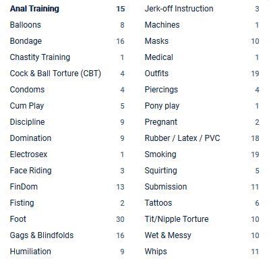Choose the Wet & Messy category
The height and width of the screenshot is (259, 269).
(x=168, y=235)
